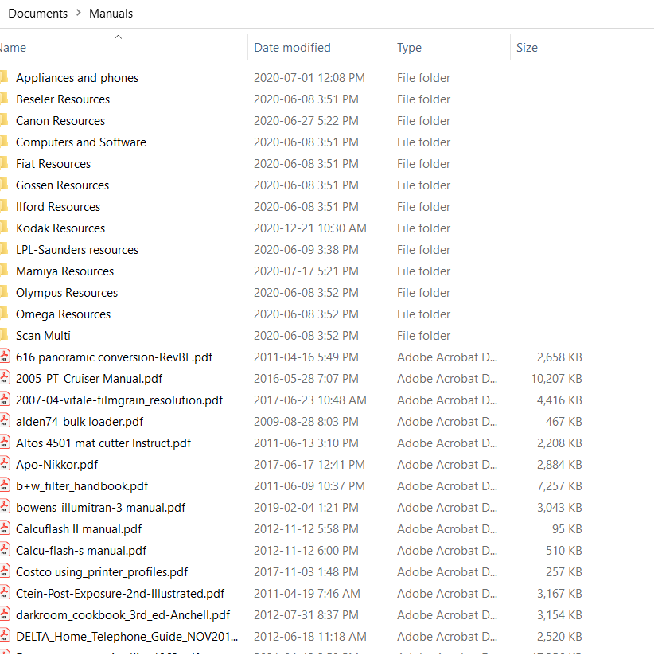Click the folder icon for Fiat Resources
This screenshot has height=659, width=654.
pyautogui.click(x=4, y=163)
